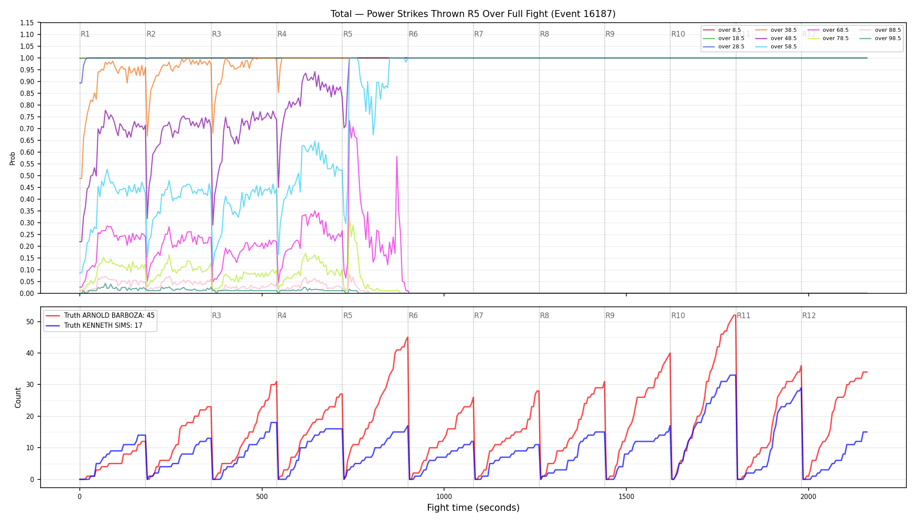916x523 pixels.
Task: Click the R6 round label in count chart
Action: (413, 316)
